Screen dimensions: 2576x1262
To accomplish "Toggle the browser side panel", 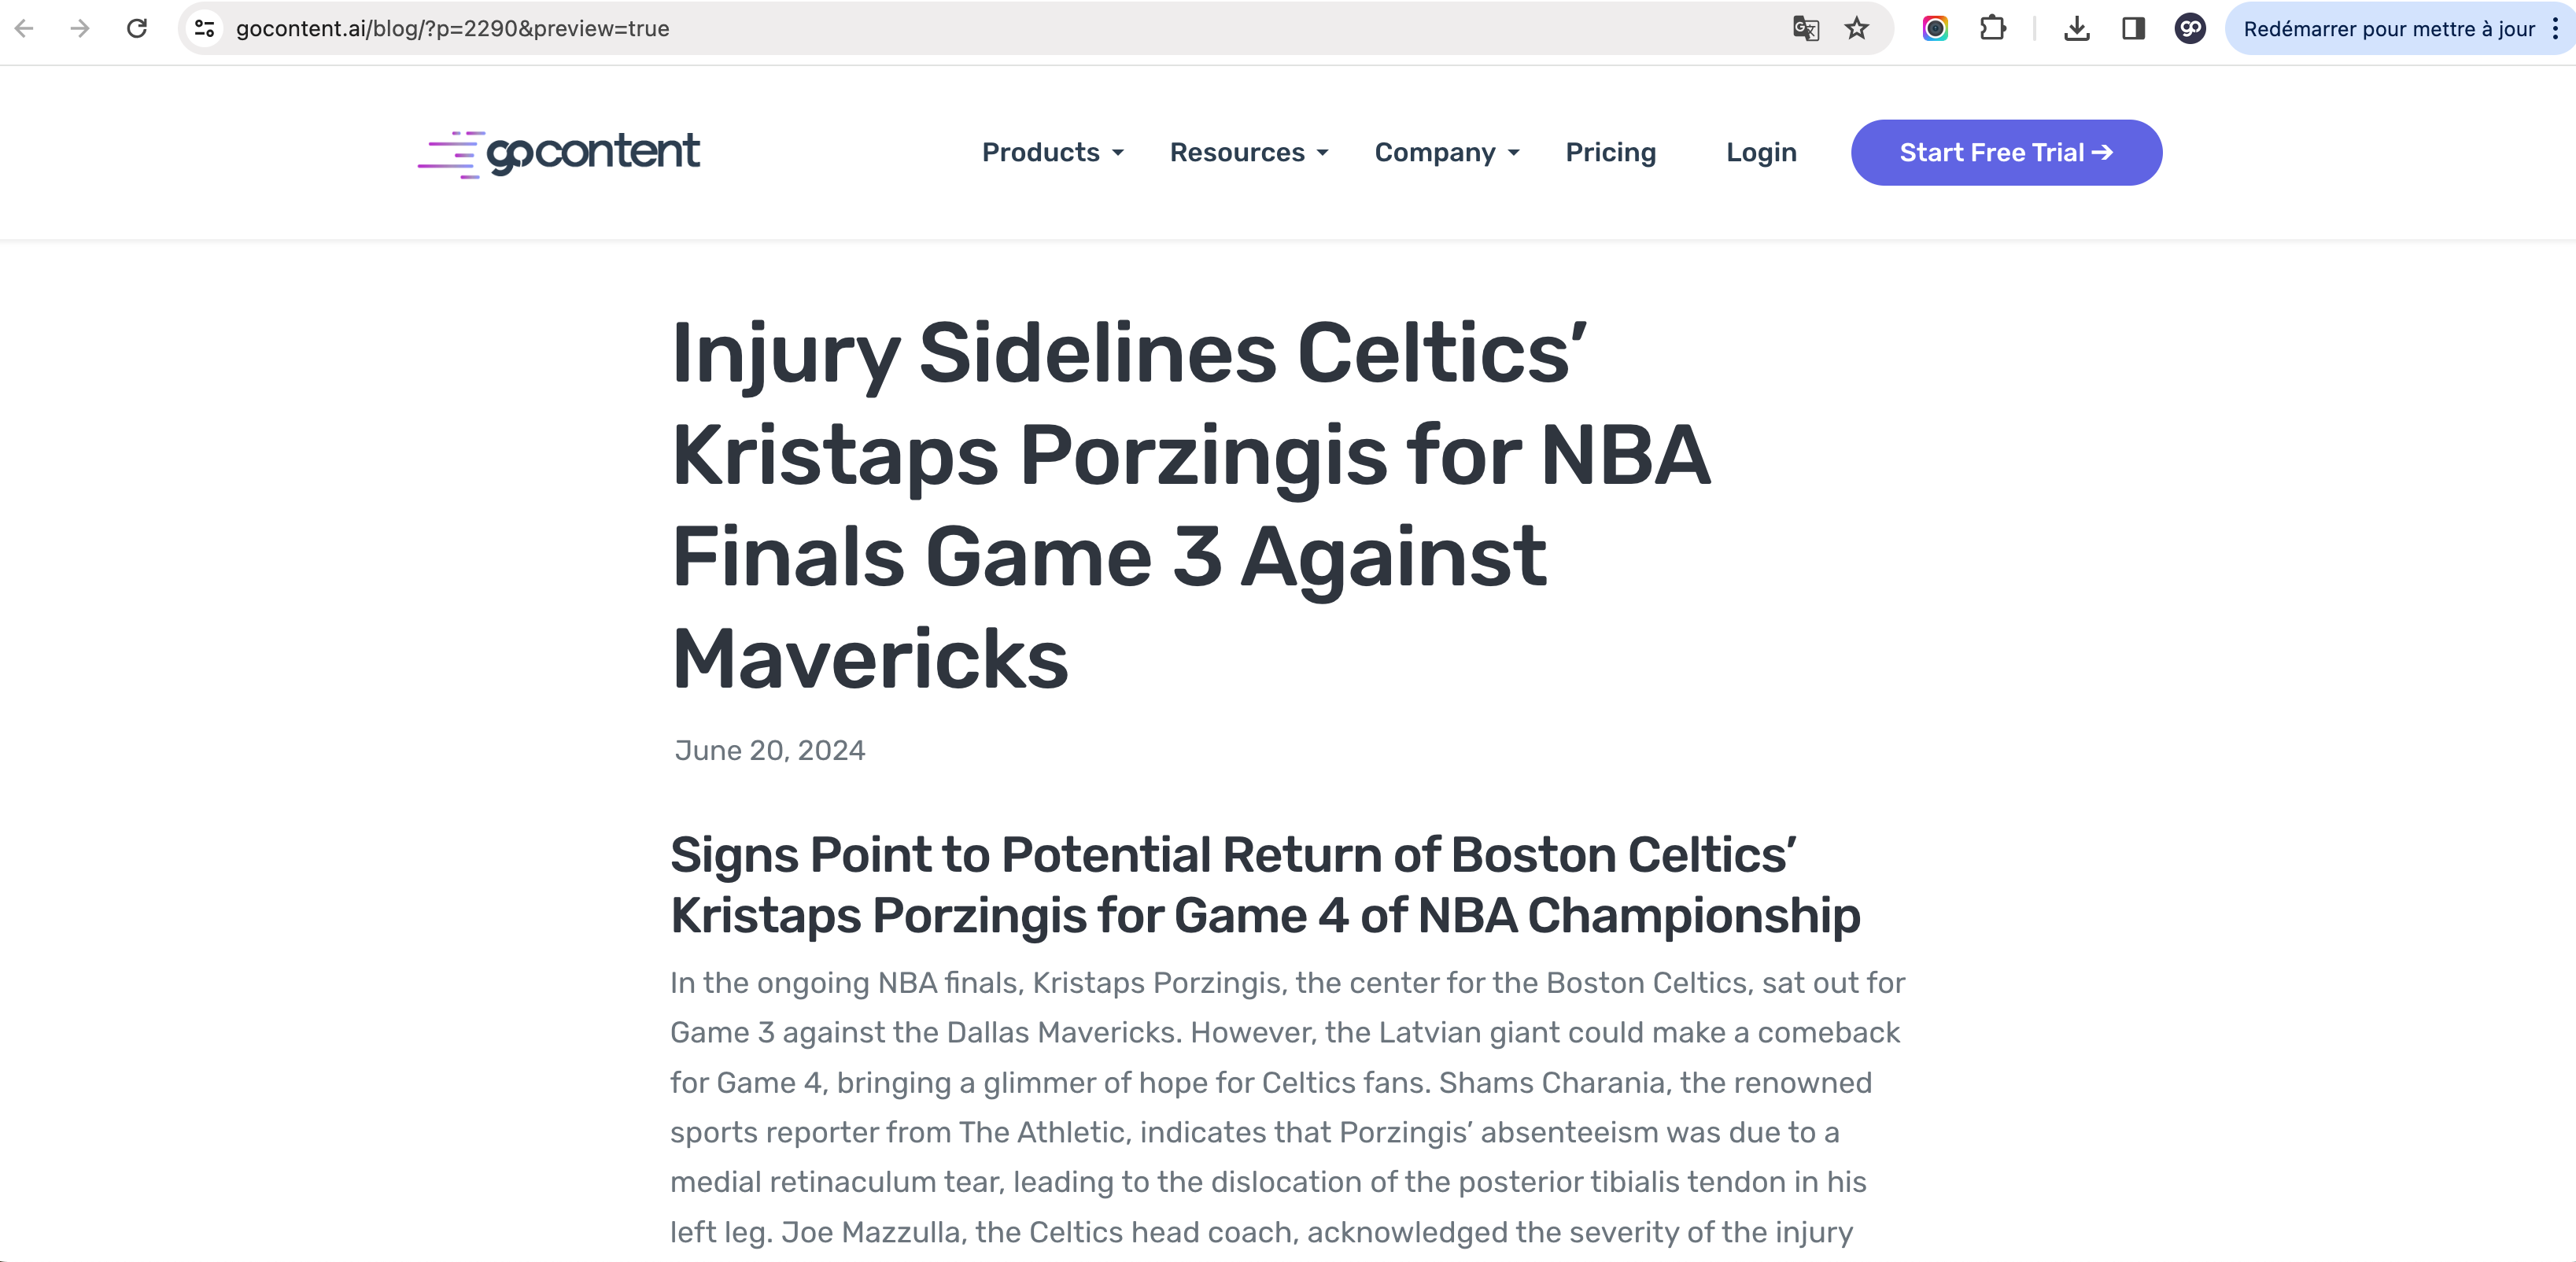I will coord(2133,28).
